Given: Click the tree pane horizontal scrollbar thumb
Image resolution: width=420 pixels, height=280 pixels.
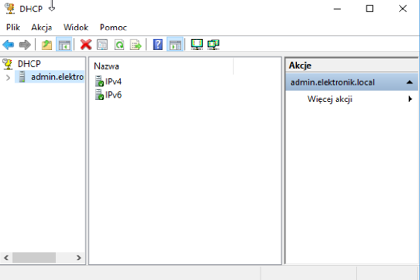Looking at the screenshot, I should 34,258.
